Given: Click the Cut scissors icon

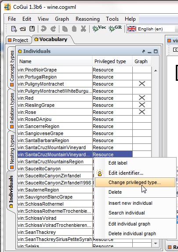Looking at the screenshot, I should point(83,29).
